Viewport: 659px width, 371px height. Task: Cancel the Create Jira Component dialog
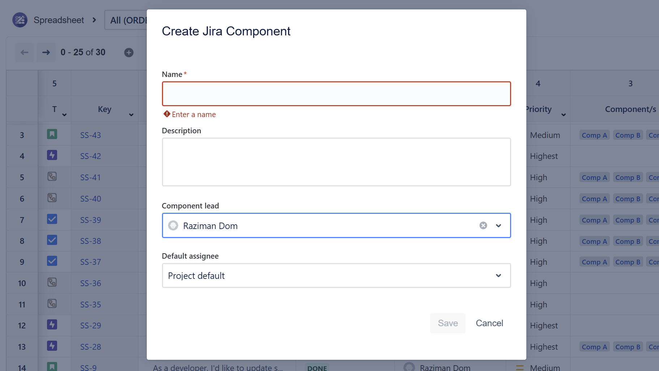click(x=489, y=323)
